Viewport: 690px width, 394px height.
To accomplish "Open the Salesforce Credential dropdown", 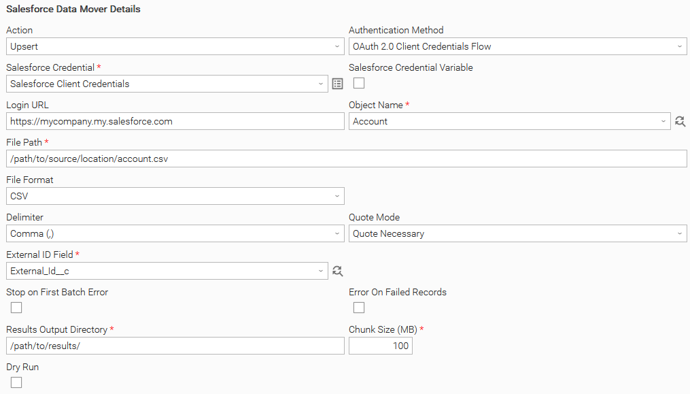I will click(x=167, y=84).
